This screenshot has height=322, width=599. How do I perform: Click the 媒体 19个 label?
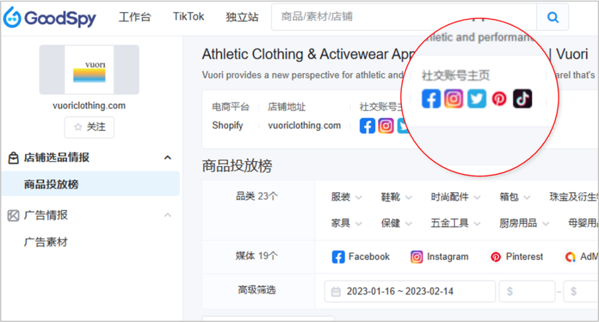point(256,255)
